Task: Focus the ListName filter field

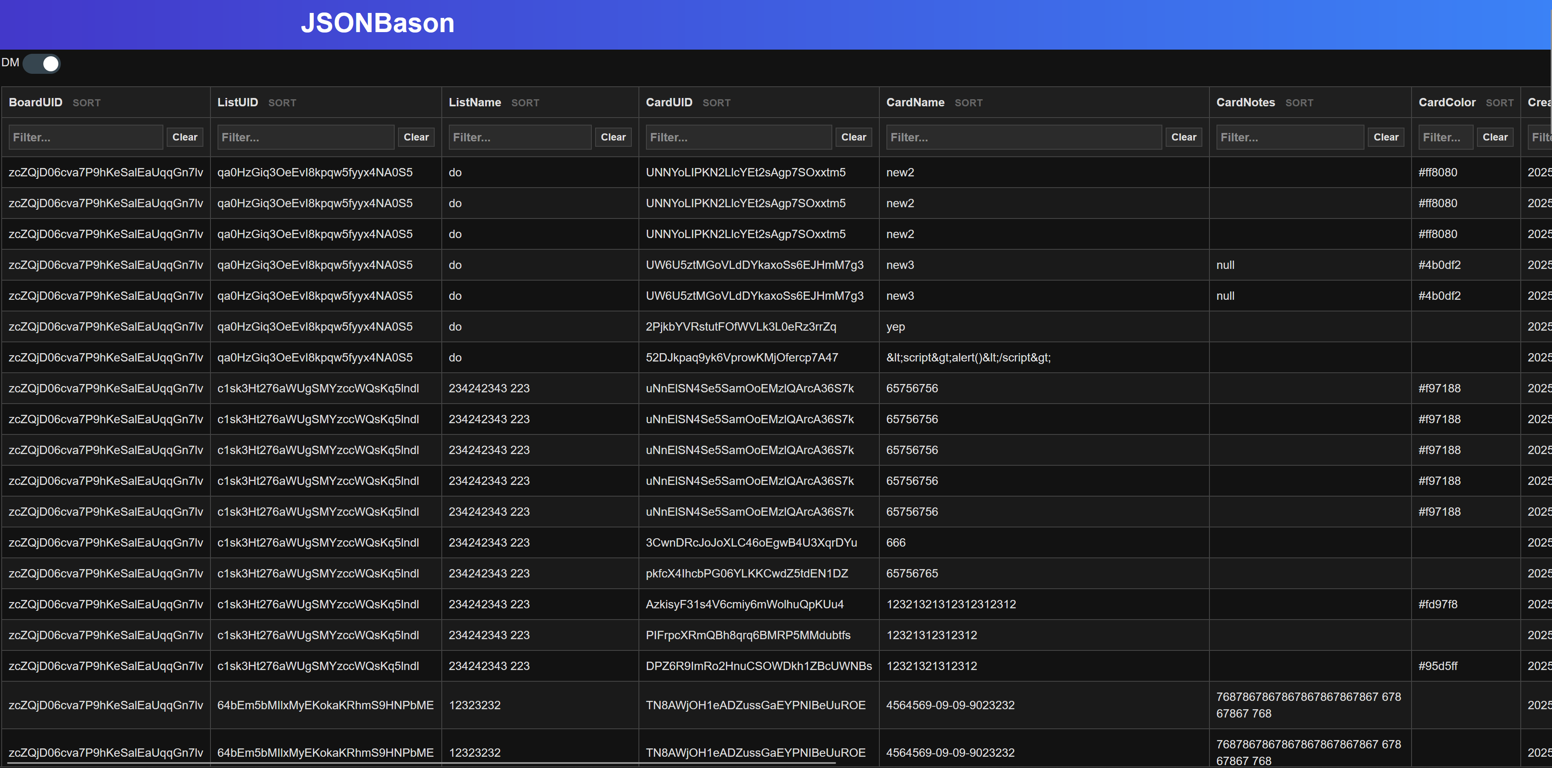Action: (520, 138)
